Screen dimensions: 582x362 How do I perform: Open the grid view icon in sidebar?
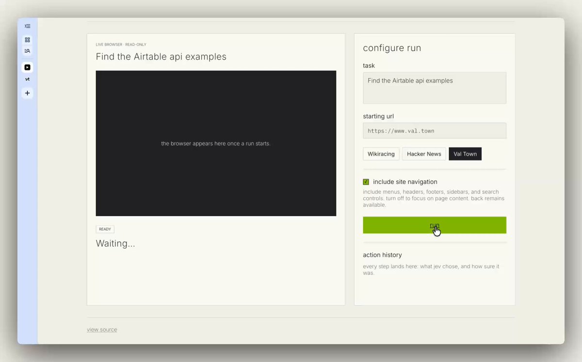pos(27,40)
